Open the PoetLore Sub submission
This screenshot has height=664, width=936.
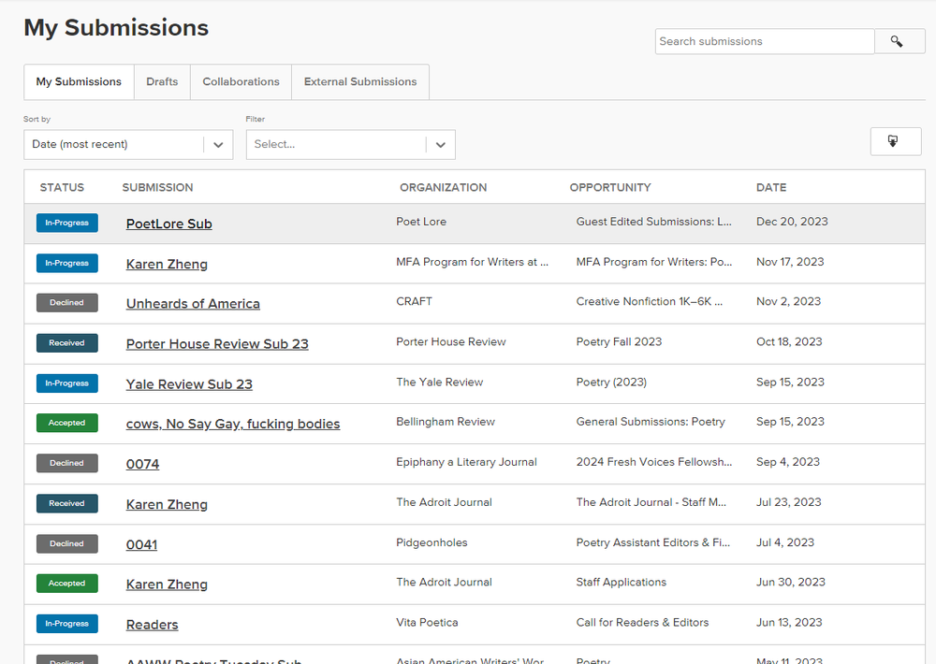(168, 224)
